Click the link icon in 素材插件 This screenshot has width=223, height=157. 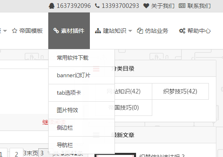[x=56, y=31]
